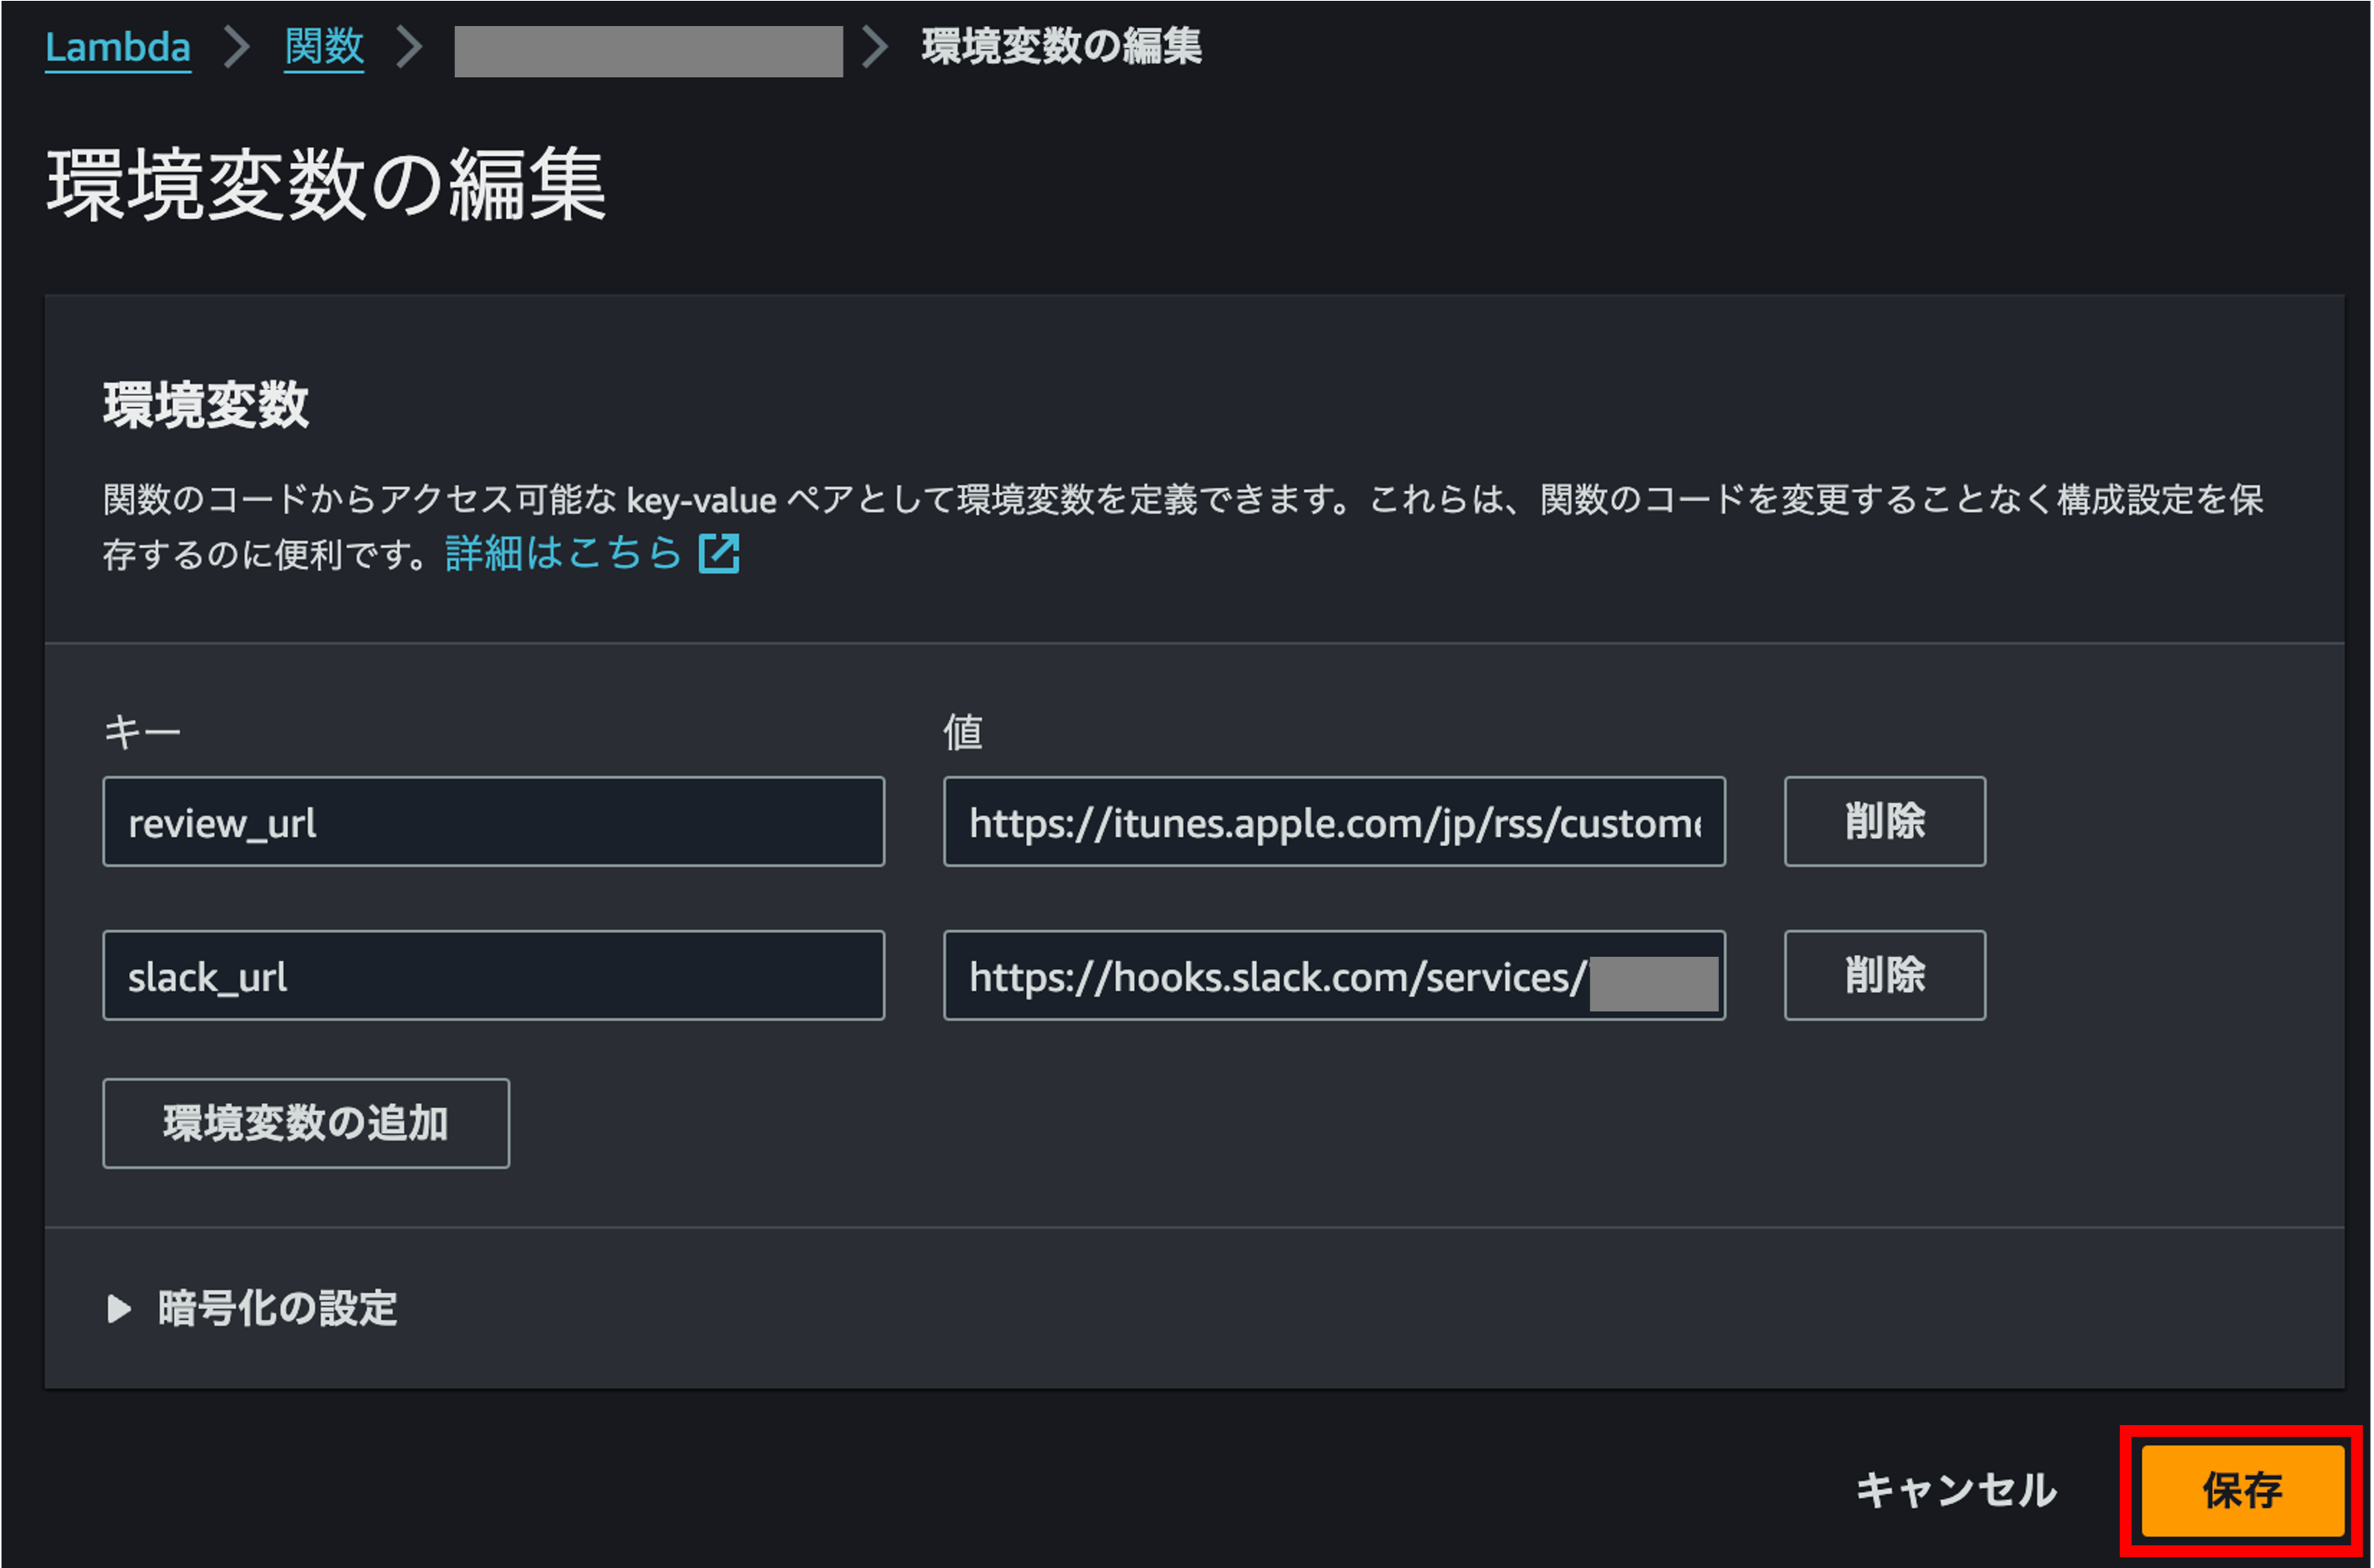The height and width of the screenshot is (1568, 2374).
Task: Open the 関数 breadcrumb link
Action: [x=323, y=47]
